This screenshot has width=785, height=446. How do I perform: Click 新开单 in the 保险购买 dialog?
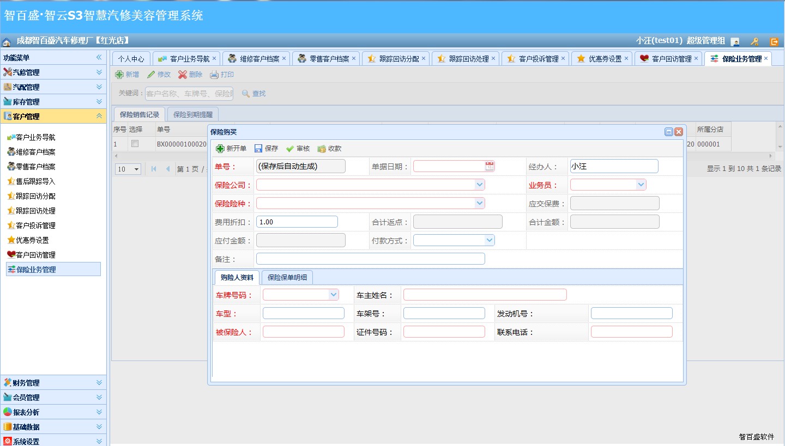[231, 149]
